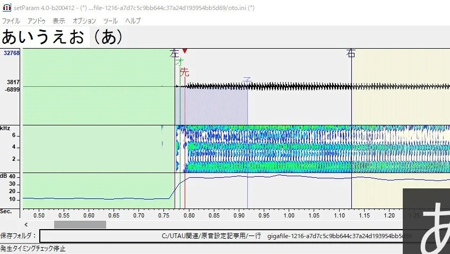The width and height of the screenshot is (450, 254).
Task: Click the Sec. time axis label
Action: coord(6,212)
